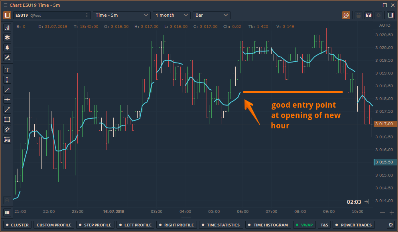Select the rectangle drawing tool
Screen dimensions: 398x232
click(x=7, y=120)
